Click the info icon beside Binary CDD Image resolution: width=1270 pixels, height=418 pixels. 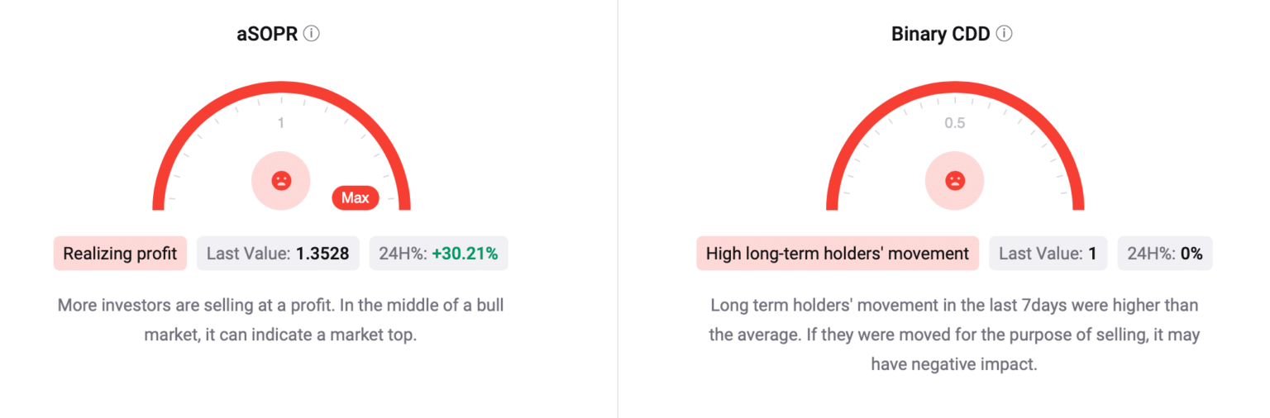point(1005,34)
